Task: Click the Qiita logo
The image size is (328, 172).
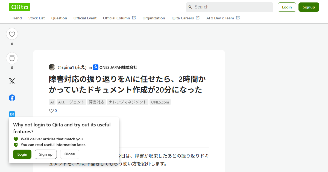Action: point(19,7)
